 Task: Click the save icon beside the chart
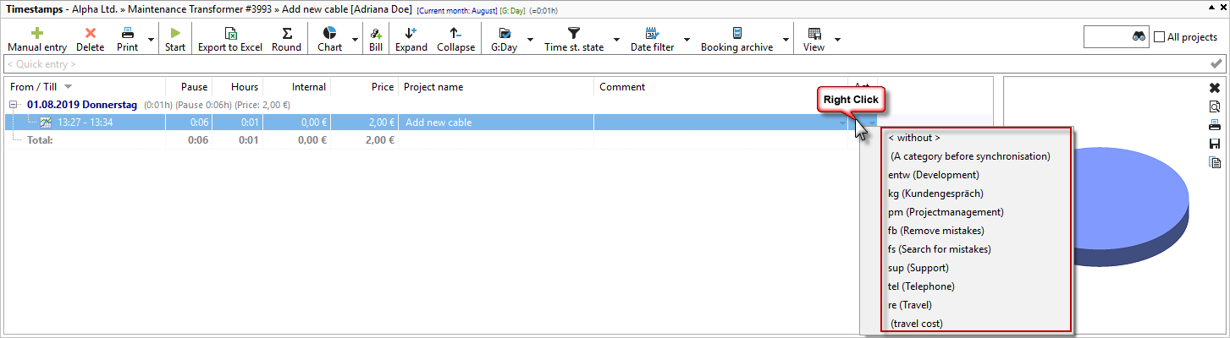(x=1214, y=144)
